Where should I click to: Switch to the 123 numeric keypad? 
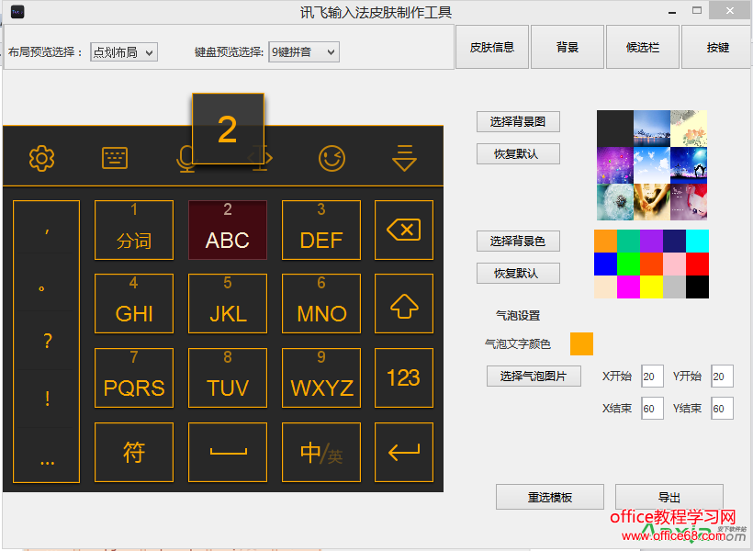tap(404, 377)
